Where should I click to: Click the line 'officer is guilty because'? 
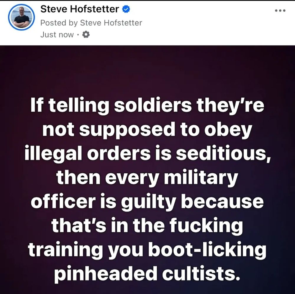(x=147, y=202)
